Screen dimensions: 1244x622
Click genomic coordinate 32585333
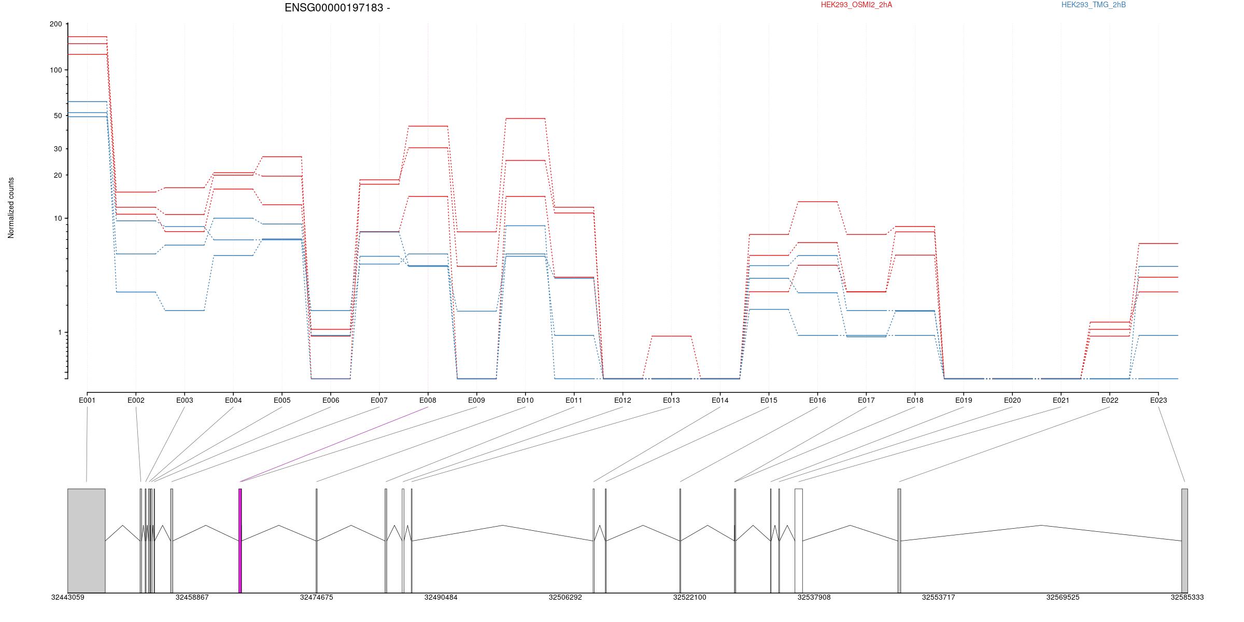coord(1188,597)
